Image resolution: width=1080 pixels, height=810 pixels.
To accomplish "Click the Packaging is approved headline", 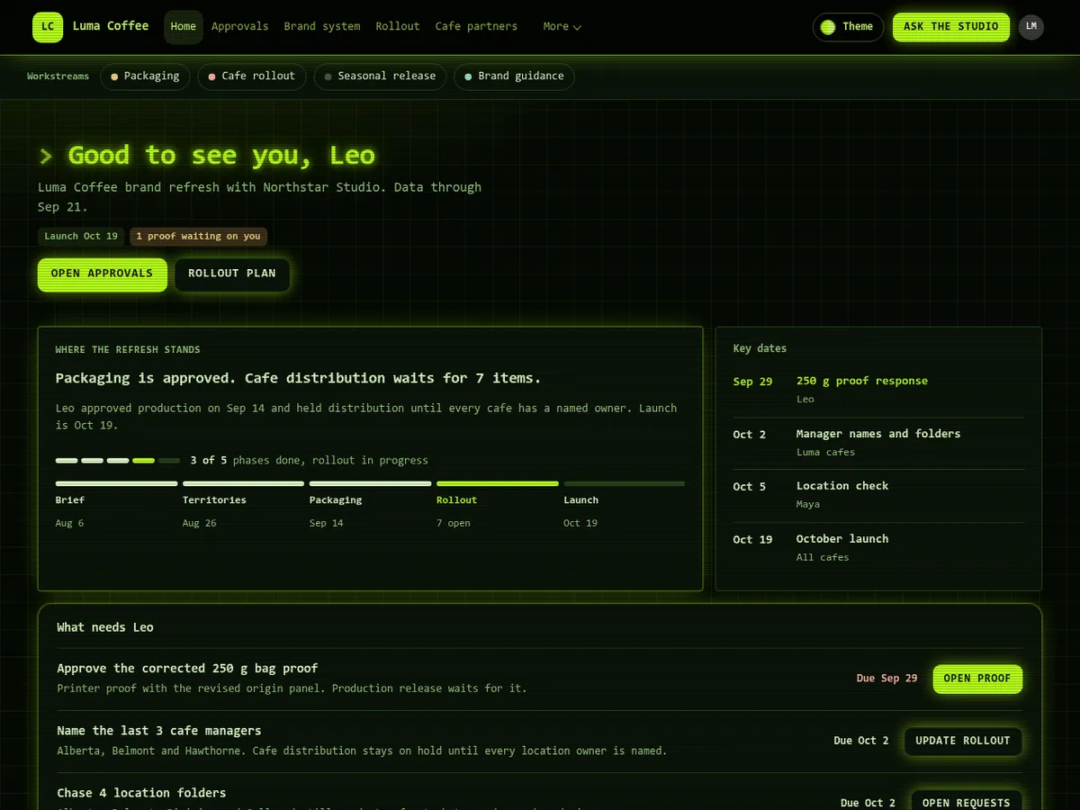I will [298, 378].
